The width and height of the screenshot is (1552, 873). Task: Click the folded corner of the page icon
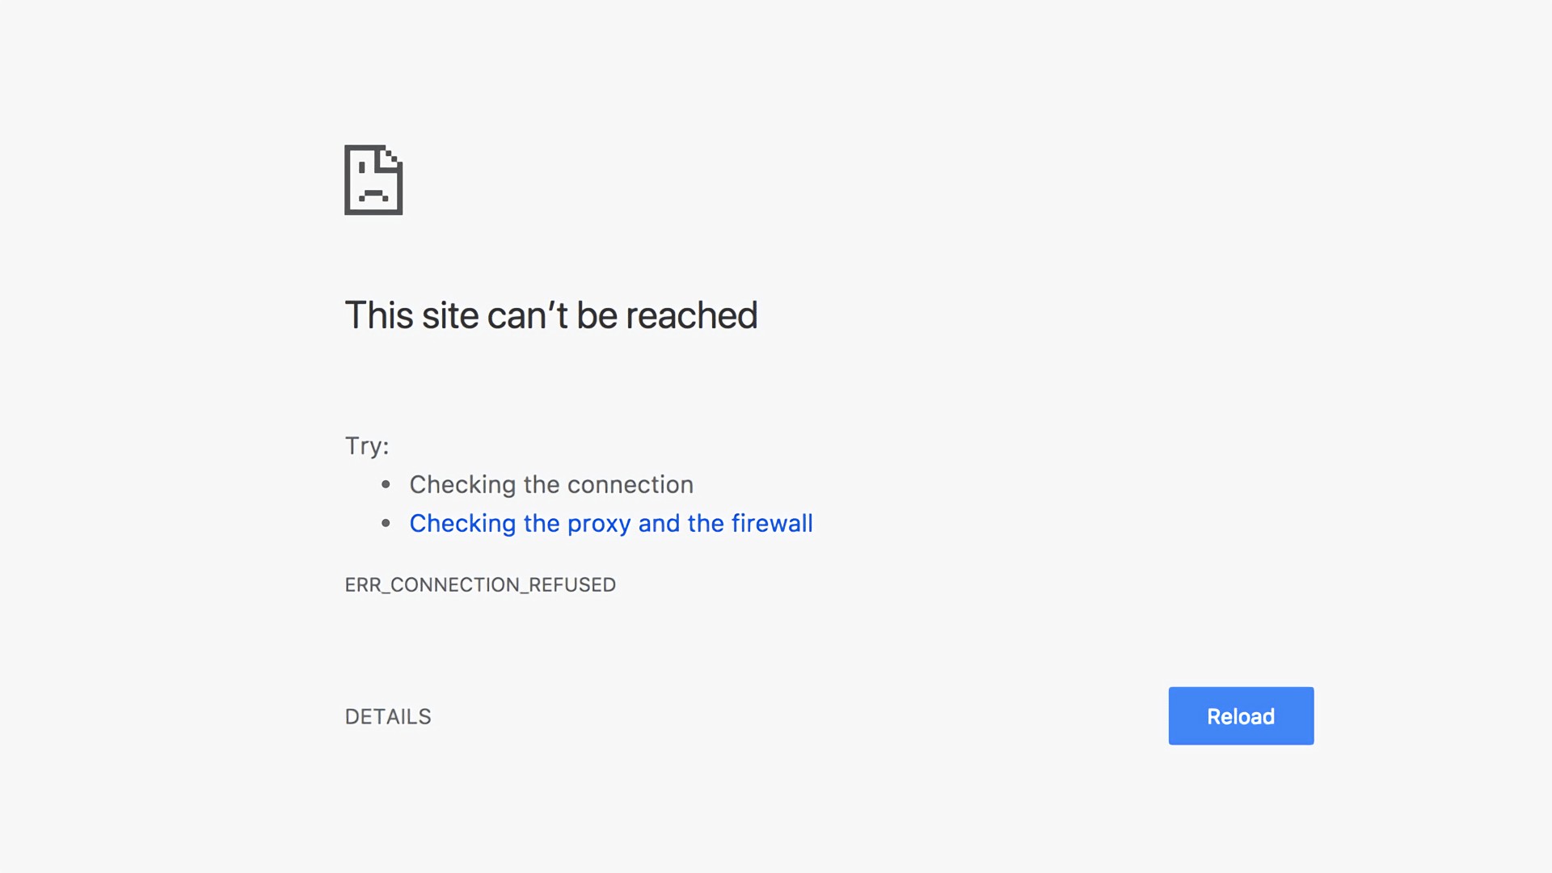[x=390, y=158]
